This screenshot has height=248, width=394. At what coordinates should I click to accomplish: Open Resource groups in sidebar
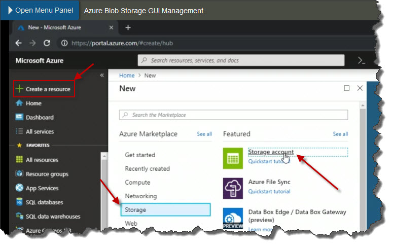click(47, 174)
